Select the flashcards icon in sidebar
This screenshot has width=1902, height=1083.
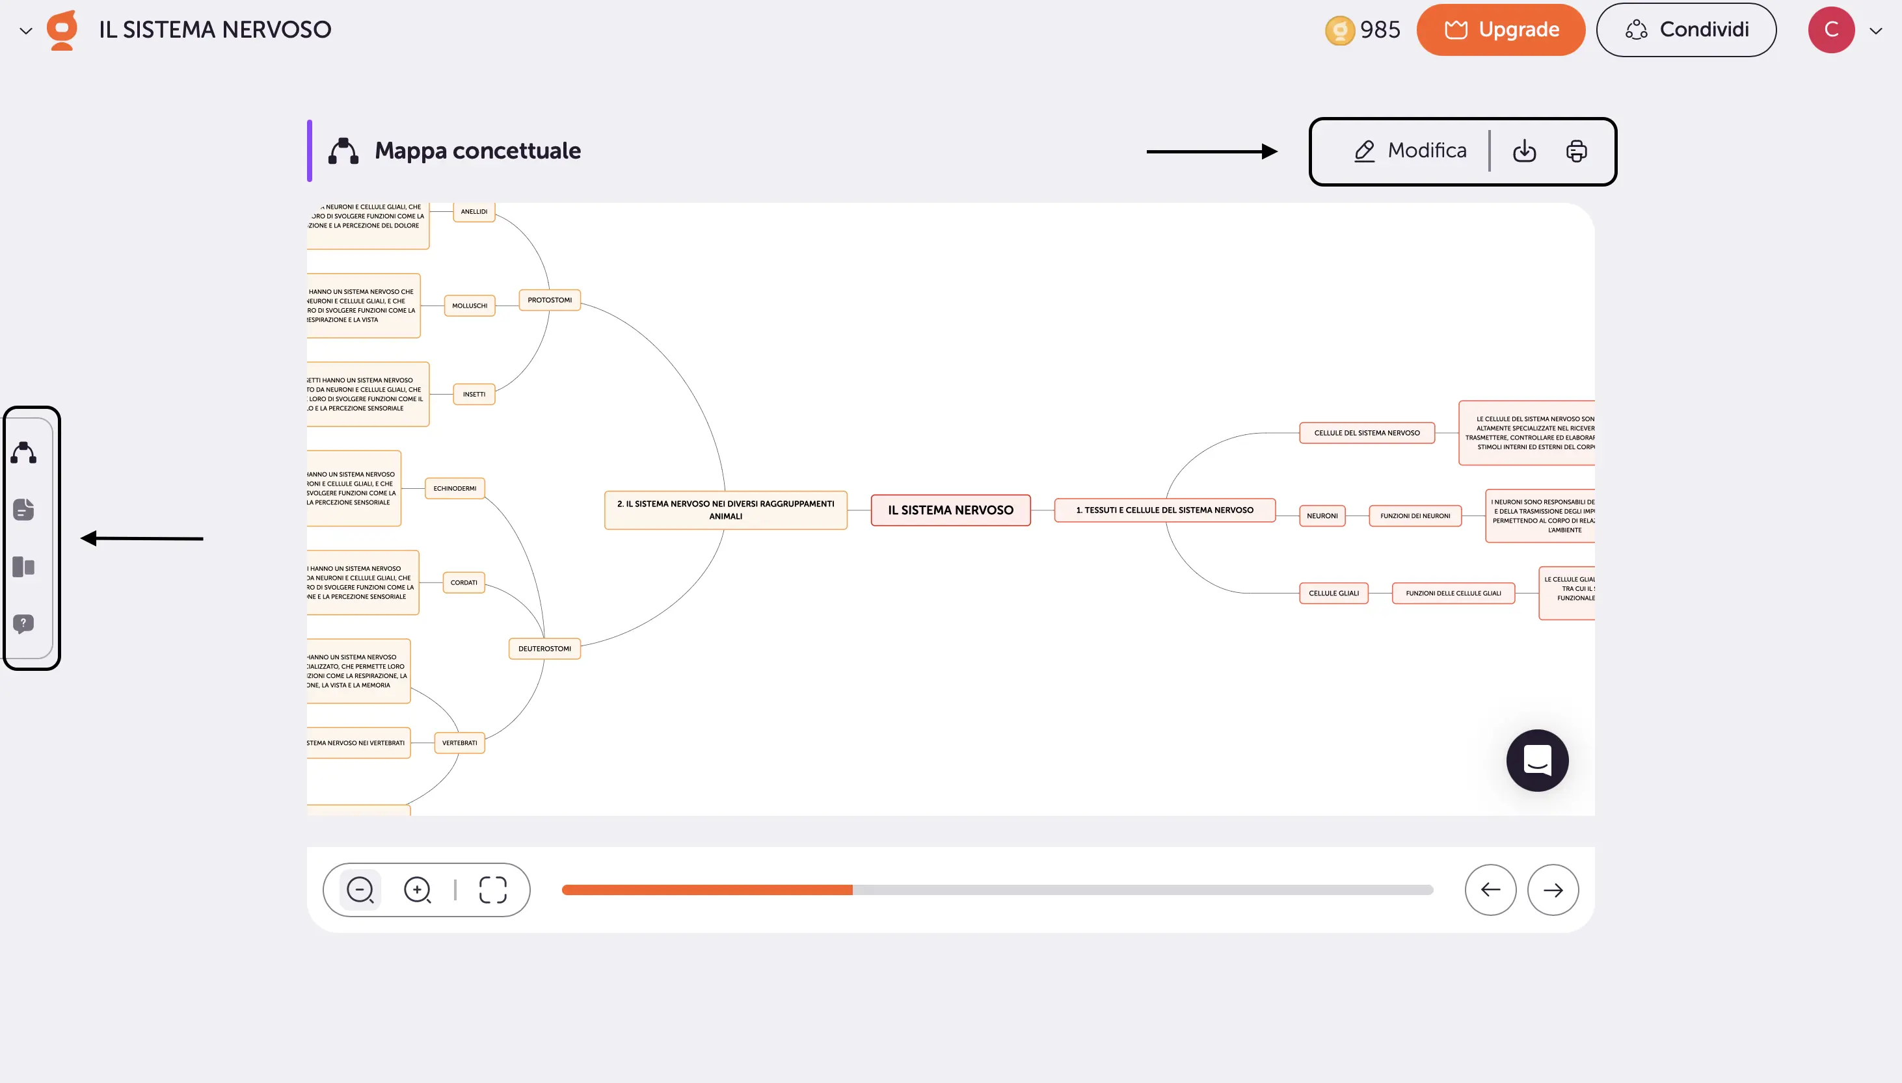pos(23,566)
